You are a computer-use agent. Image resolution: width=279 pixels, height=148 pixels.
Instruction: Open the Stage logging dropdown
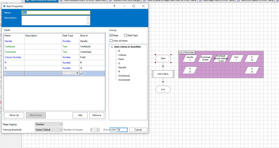49,124
